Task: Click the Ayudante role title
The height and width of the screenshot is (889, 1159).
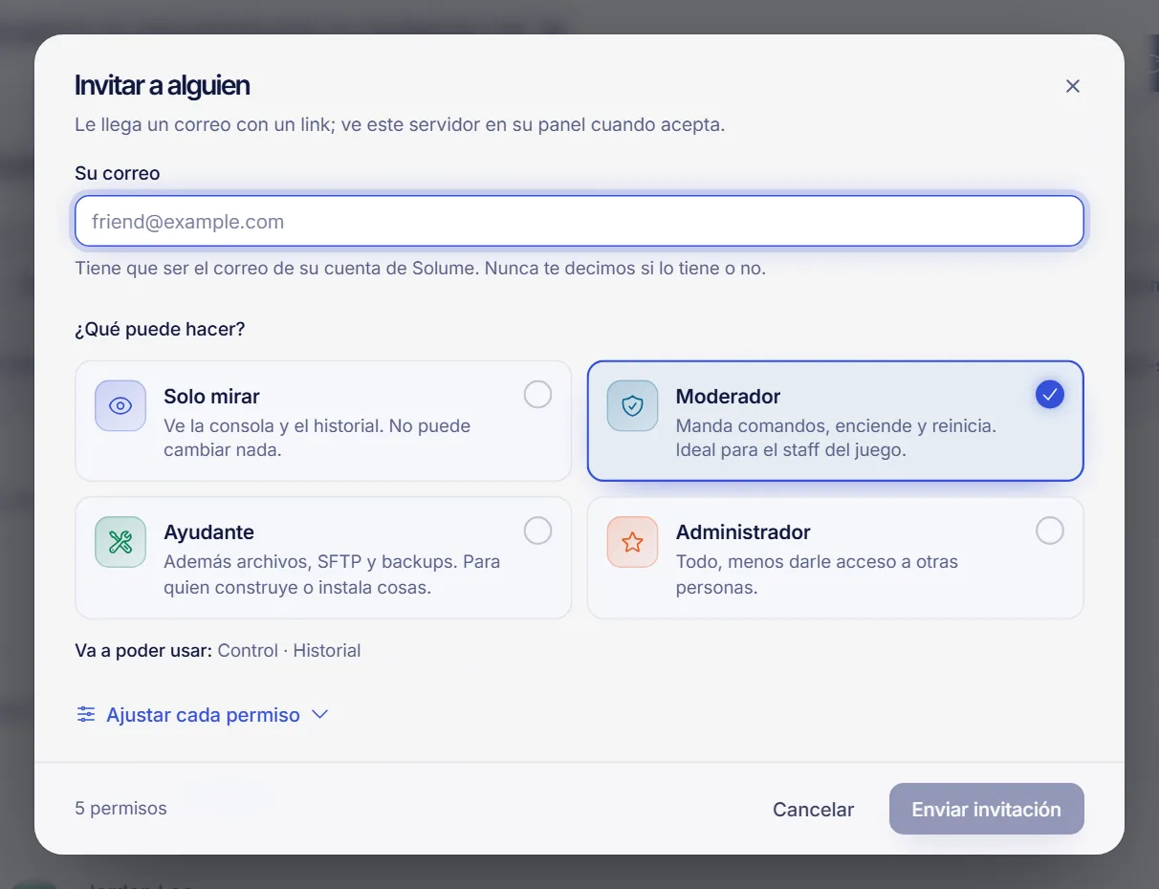Action: pyautogui.click(x=208, y=532)
